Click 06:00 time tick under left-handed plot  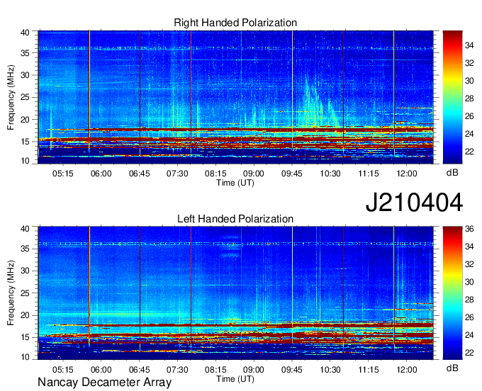(101, 370)
